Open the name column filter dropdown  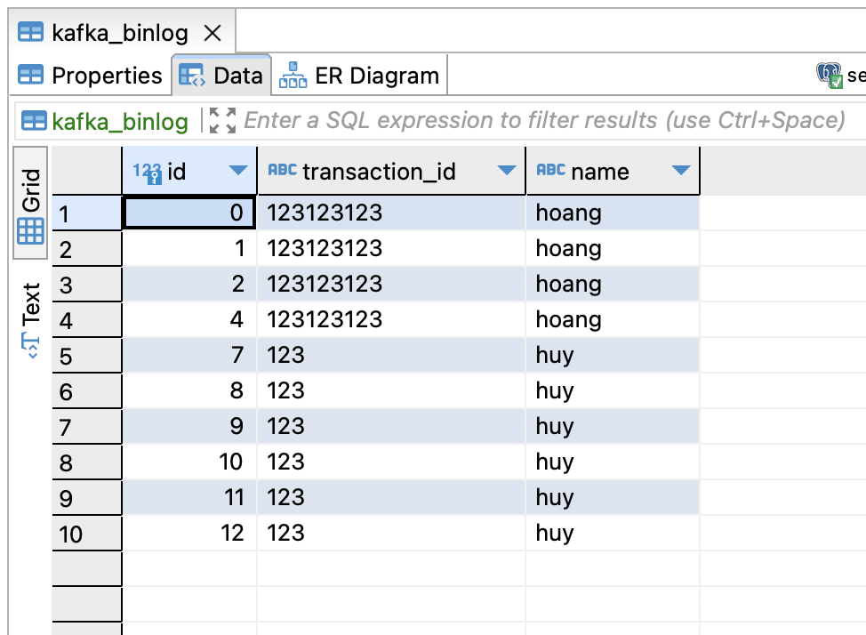[681, 170]
